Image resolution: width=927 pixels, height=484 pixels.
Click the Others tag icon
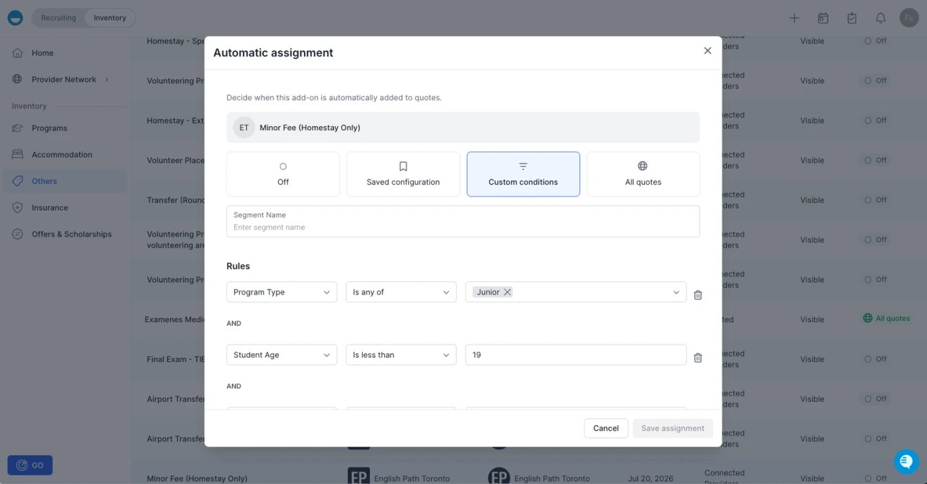[x=17, y=181]
